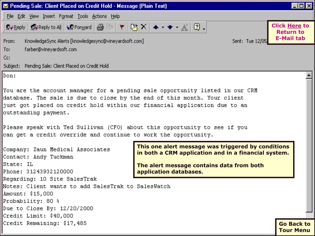Click the Phone: 31243932120000 line
Screen dimensions: 315x236
pos(38,171)
